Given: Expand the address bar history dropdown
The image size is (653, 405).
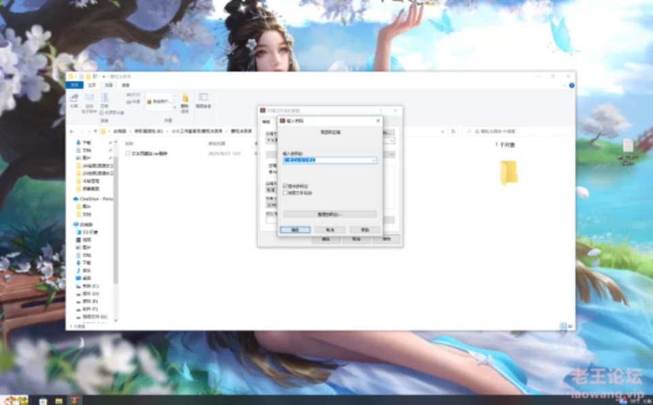Looking at the screenshot, I should click(x=442, y=131).
